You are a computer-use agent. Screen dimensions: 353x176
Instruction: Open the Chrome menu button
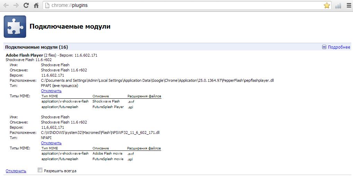coord(349,6)
